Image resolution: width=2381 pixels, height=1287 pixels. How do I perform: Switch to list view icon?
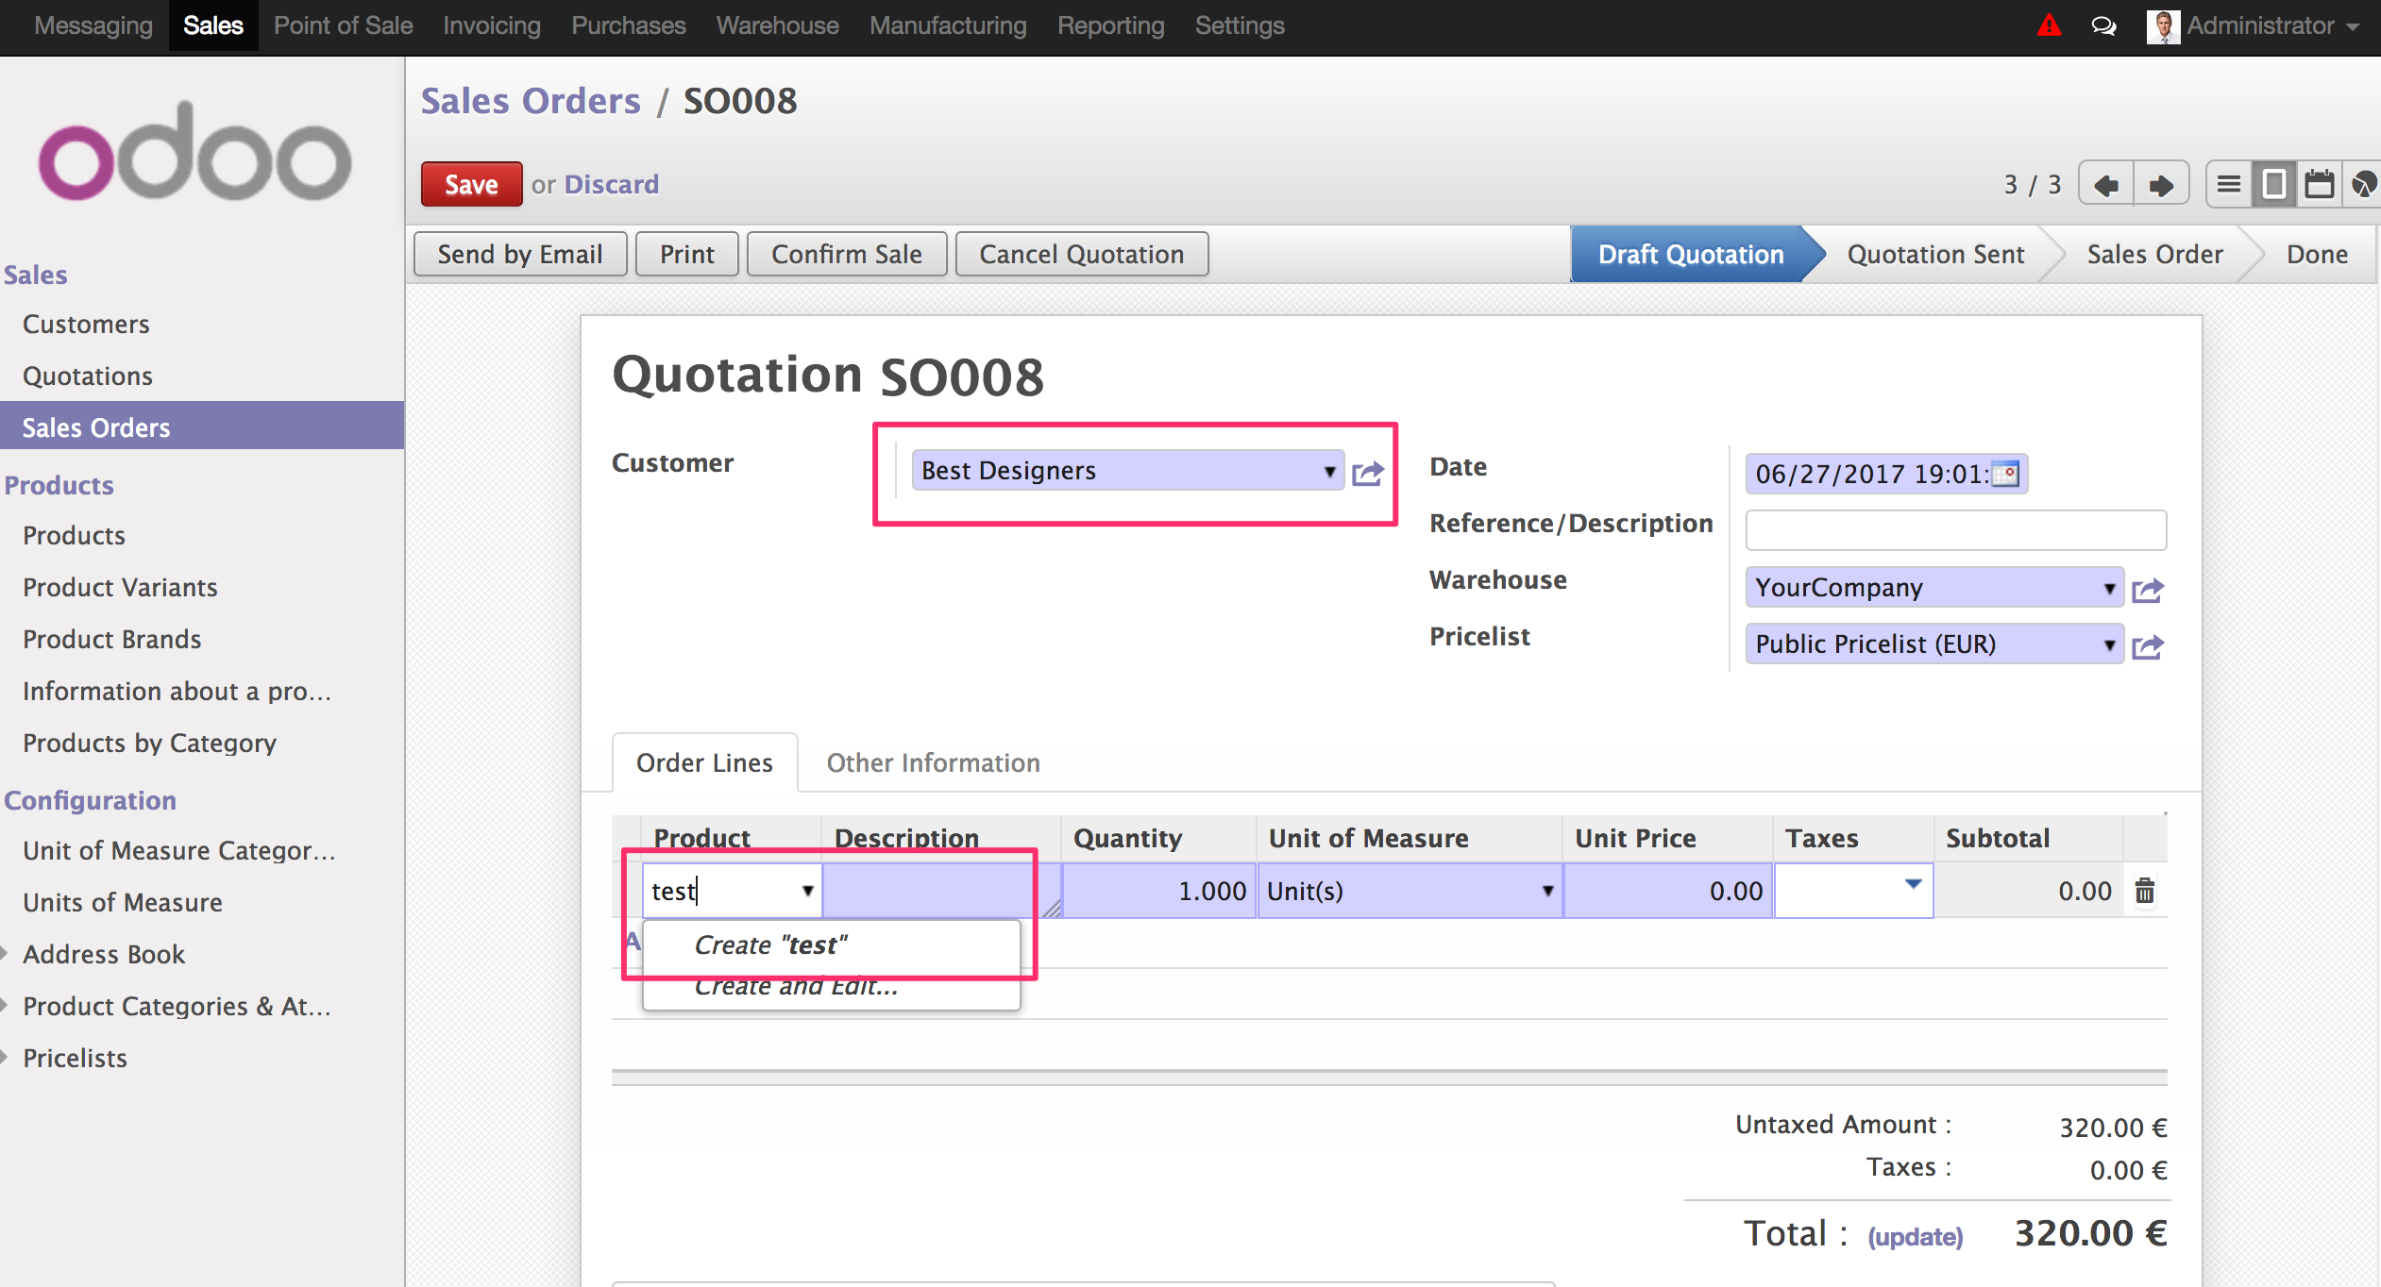[x=2228, y=184]
